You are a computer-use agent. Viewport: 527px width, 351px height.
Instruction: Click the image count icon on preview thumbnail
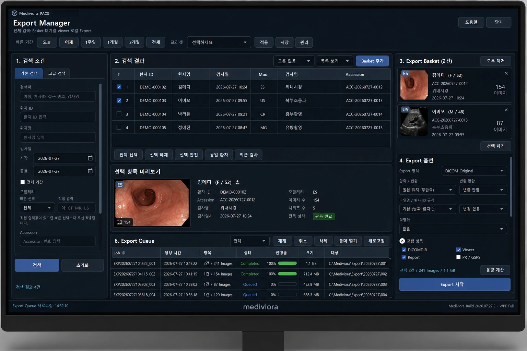pos(119,222)
